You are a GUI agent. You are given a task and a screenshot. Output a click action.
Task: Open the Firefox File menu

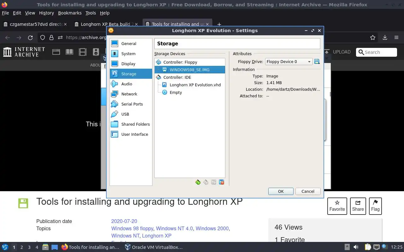pyautogui.click(x=5, y=13)
